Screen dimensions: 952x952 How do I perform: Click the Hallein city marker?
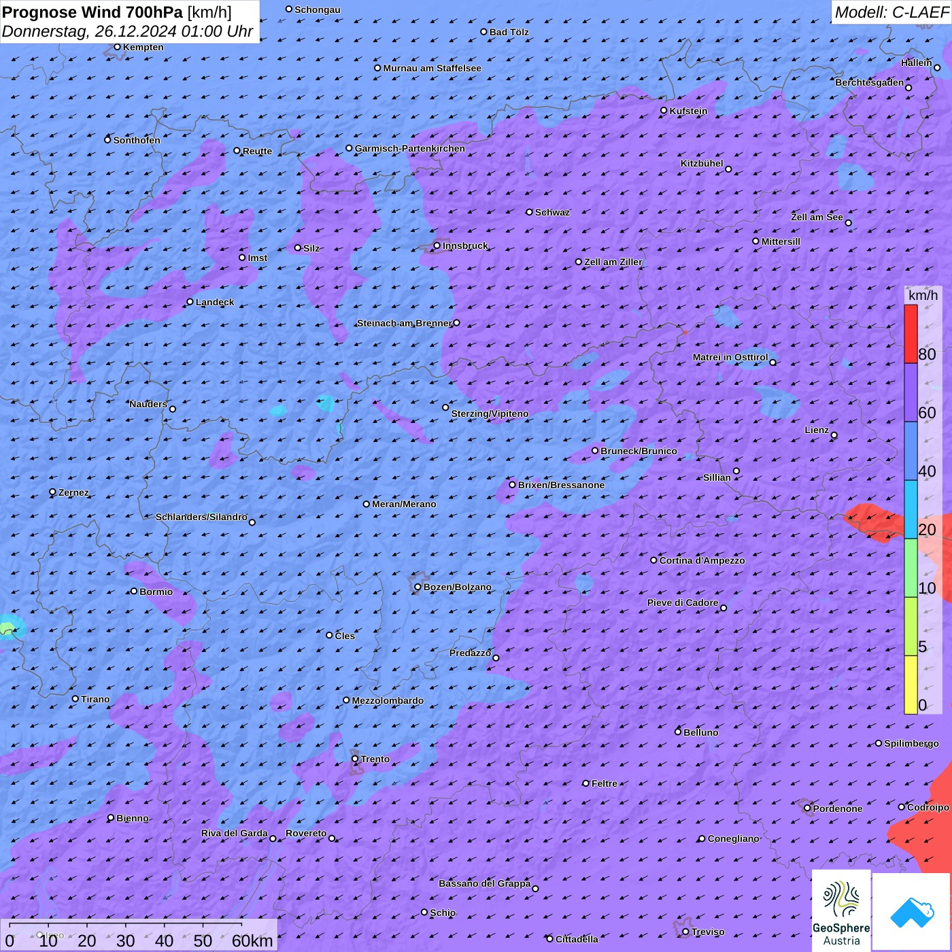tap(937, 68)
